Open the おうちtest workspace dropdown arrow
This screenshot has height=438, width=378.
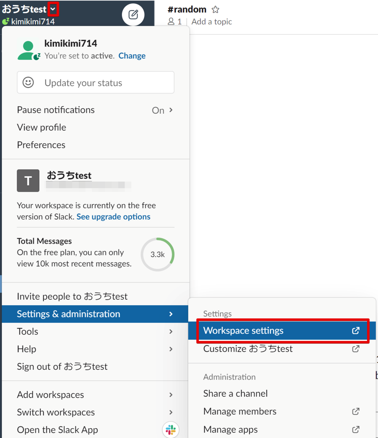click(53, 9)
